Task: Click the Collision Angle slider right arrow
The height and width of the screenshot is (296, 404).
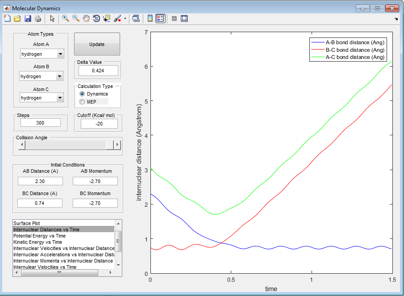Action: click(117, 145)
